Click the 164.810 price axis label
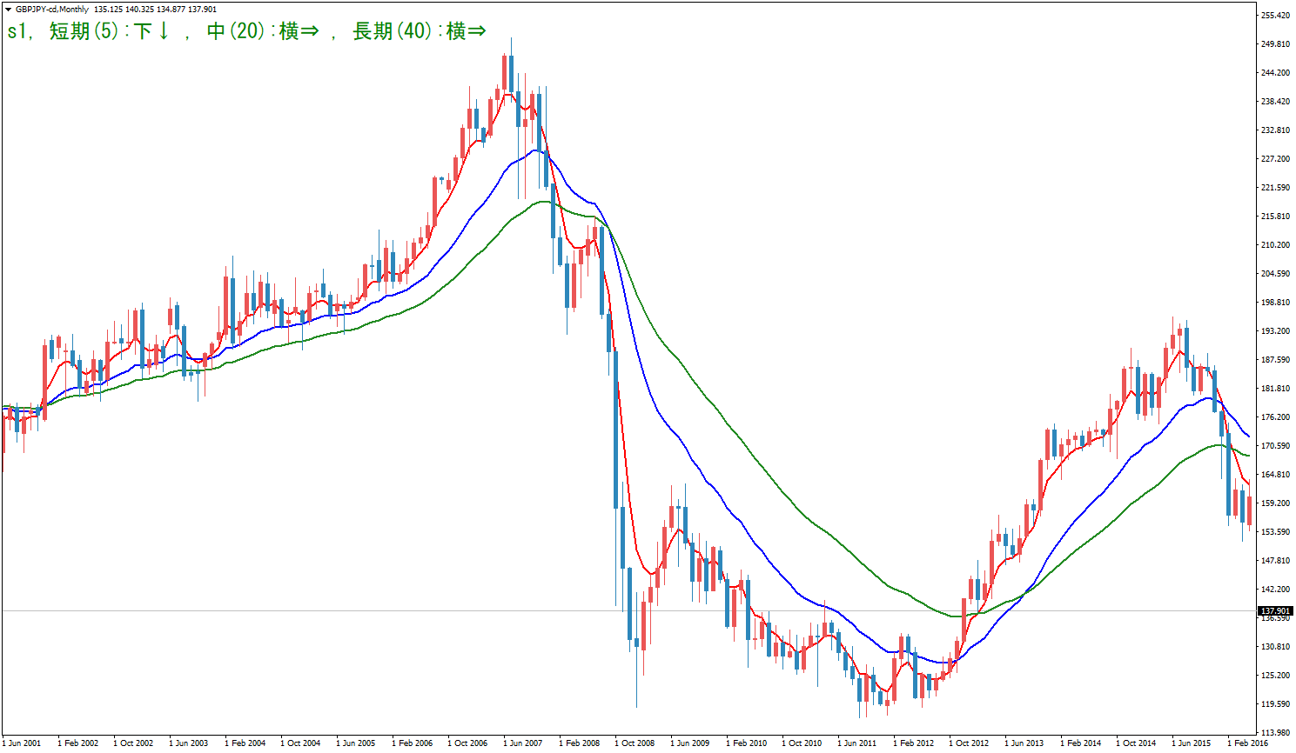Screen dimensions: 1296x753 [1275, 475]
